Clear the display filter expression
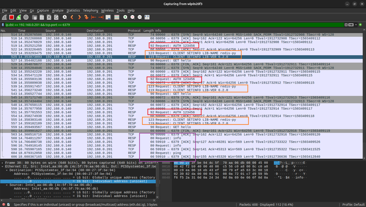 [x=346, y=25]
